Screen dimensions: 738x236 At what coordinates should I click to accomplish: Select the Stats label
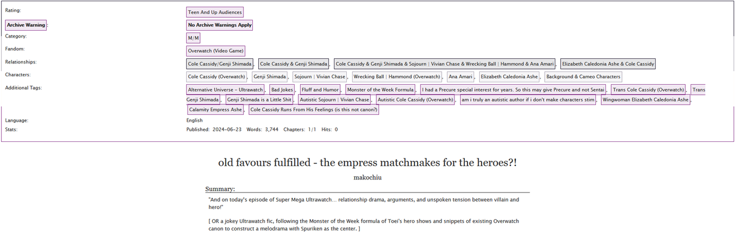[x=12, y=130]
